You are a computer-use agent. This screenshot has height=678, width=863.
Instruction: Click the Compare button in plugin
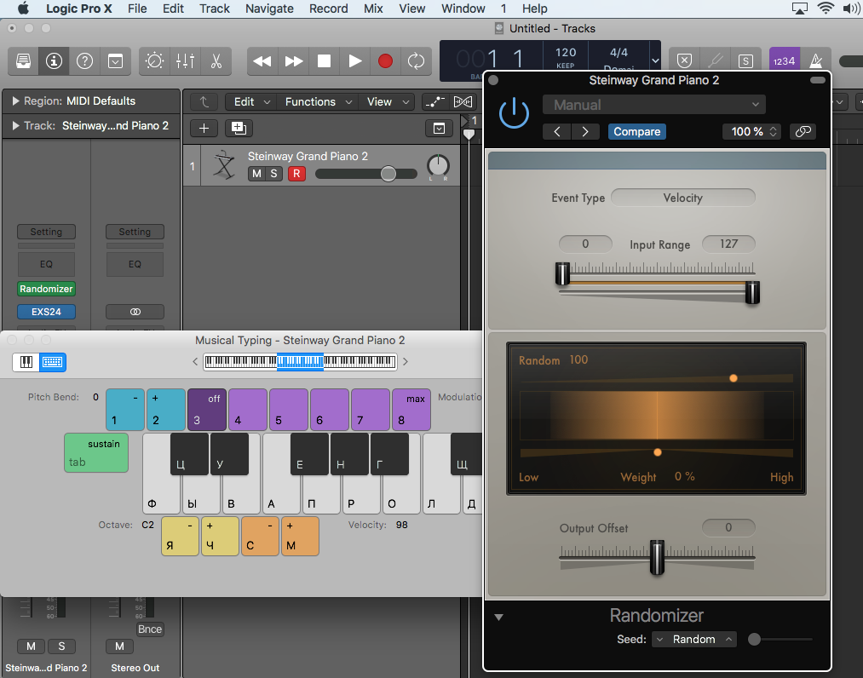tap(636, 131)
